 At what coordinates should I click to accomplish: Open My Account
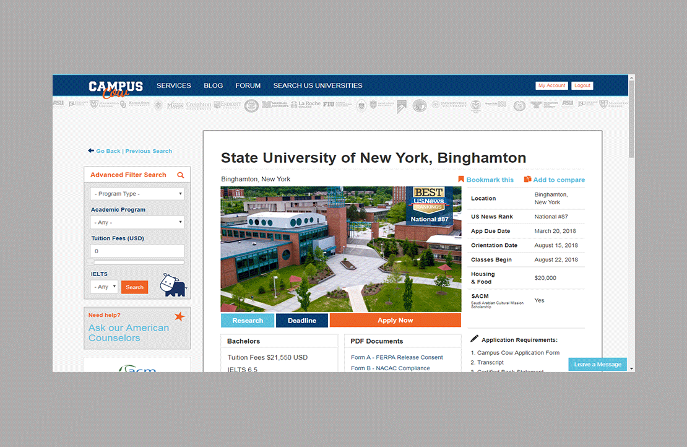click(x=551, y=85)
